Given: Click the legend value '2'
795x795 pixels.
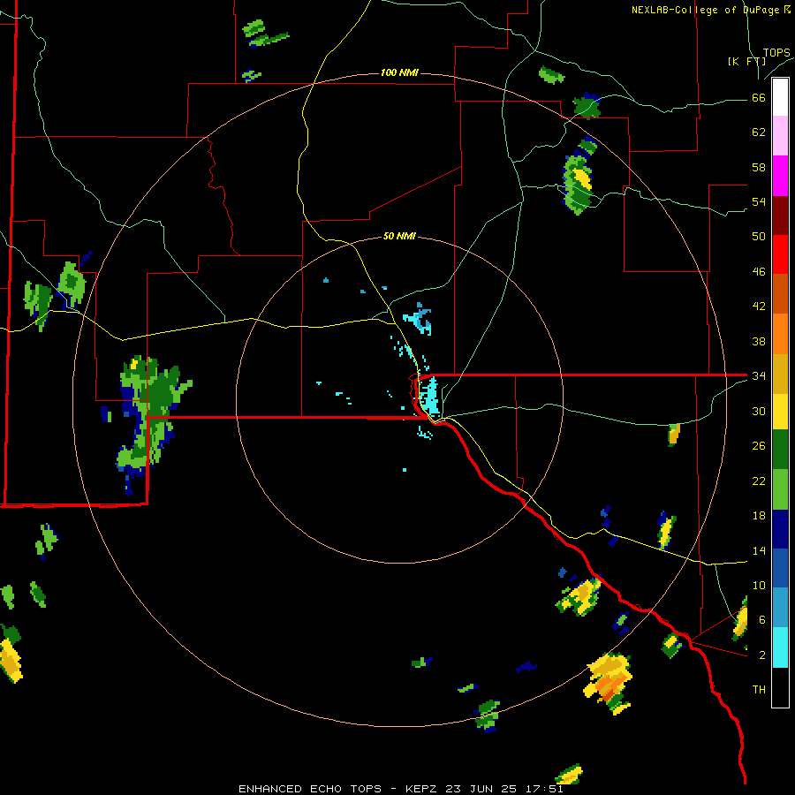Looking at the screenshot, I should click(762, 655).
